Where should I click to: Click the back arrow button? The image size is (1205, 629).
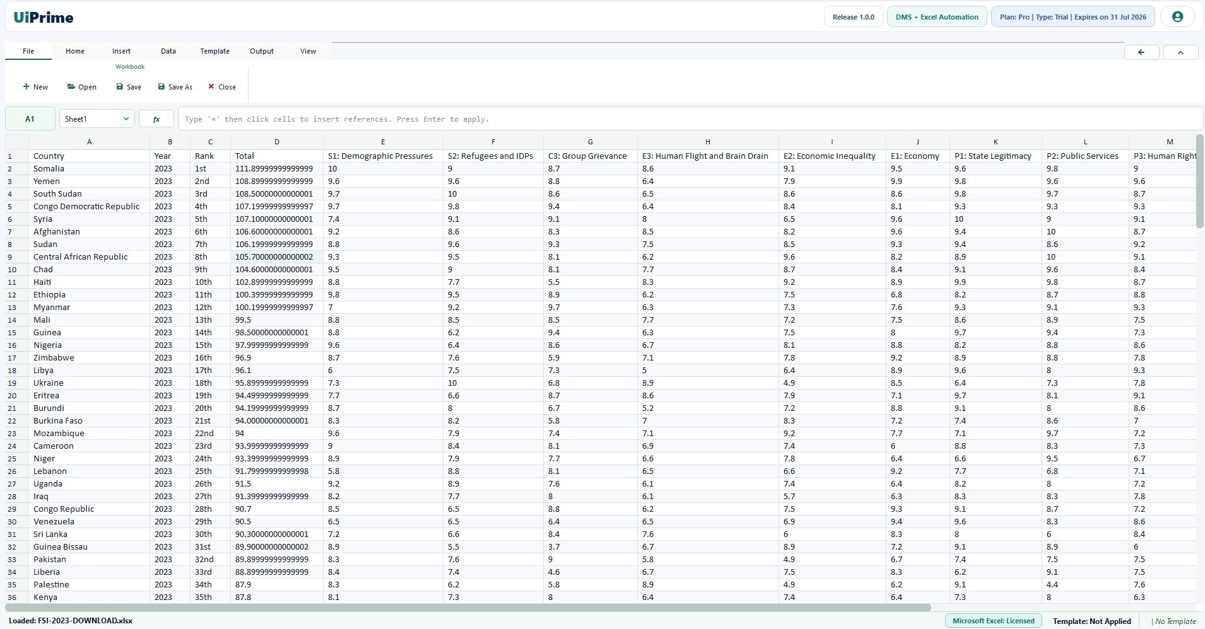click(x=1141, y=52)
